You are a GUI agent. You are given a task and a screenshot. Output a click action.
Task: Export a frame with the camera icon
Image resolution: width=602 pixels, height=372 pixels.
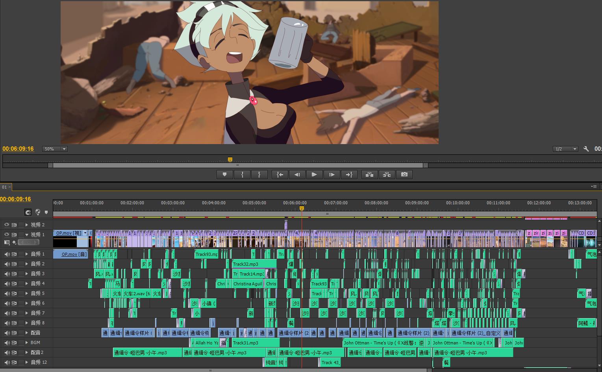pyautogui.click(x=404, y=174)
